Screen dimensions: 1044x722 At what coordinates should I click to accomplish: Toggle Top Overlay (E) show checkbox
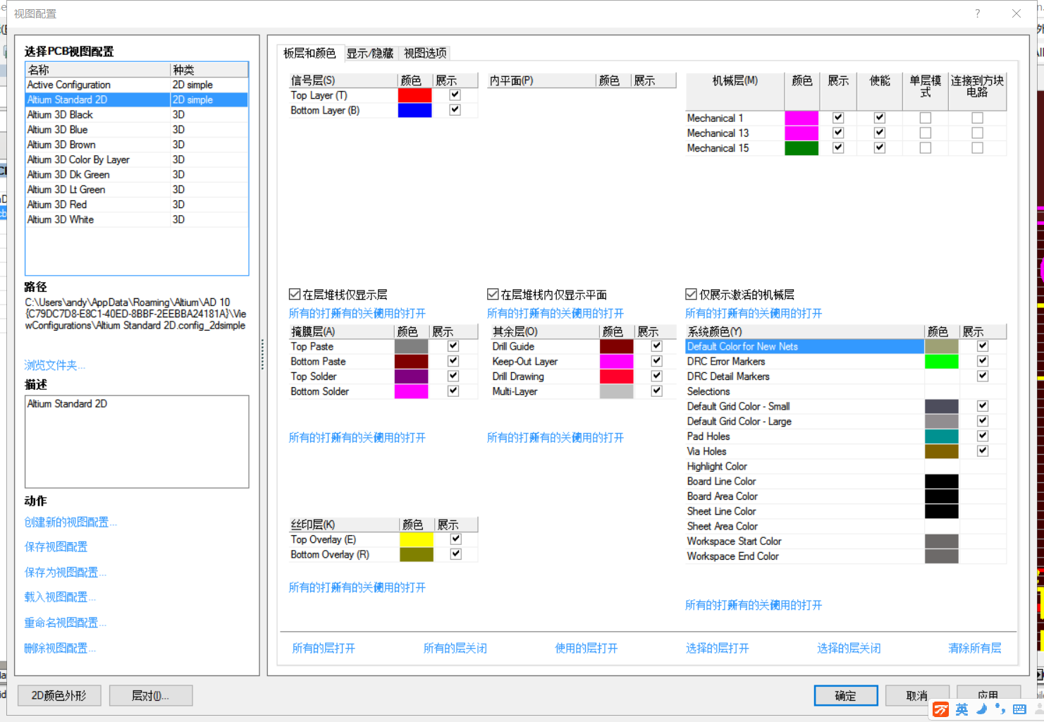pos(455,539)
